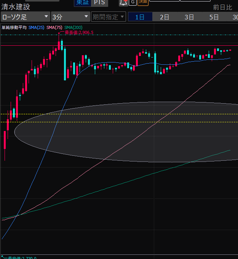Viewport: 238px width, 259px height.
Task: Click the 単純移動平均 indicator label
Action: click(14, 27)
